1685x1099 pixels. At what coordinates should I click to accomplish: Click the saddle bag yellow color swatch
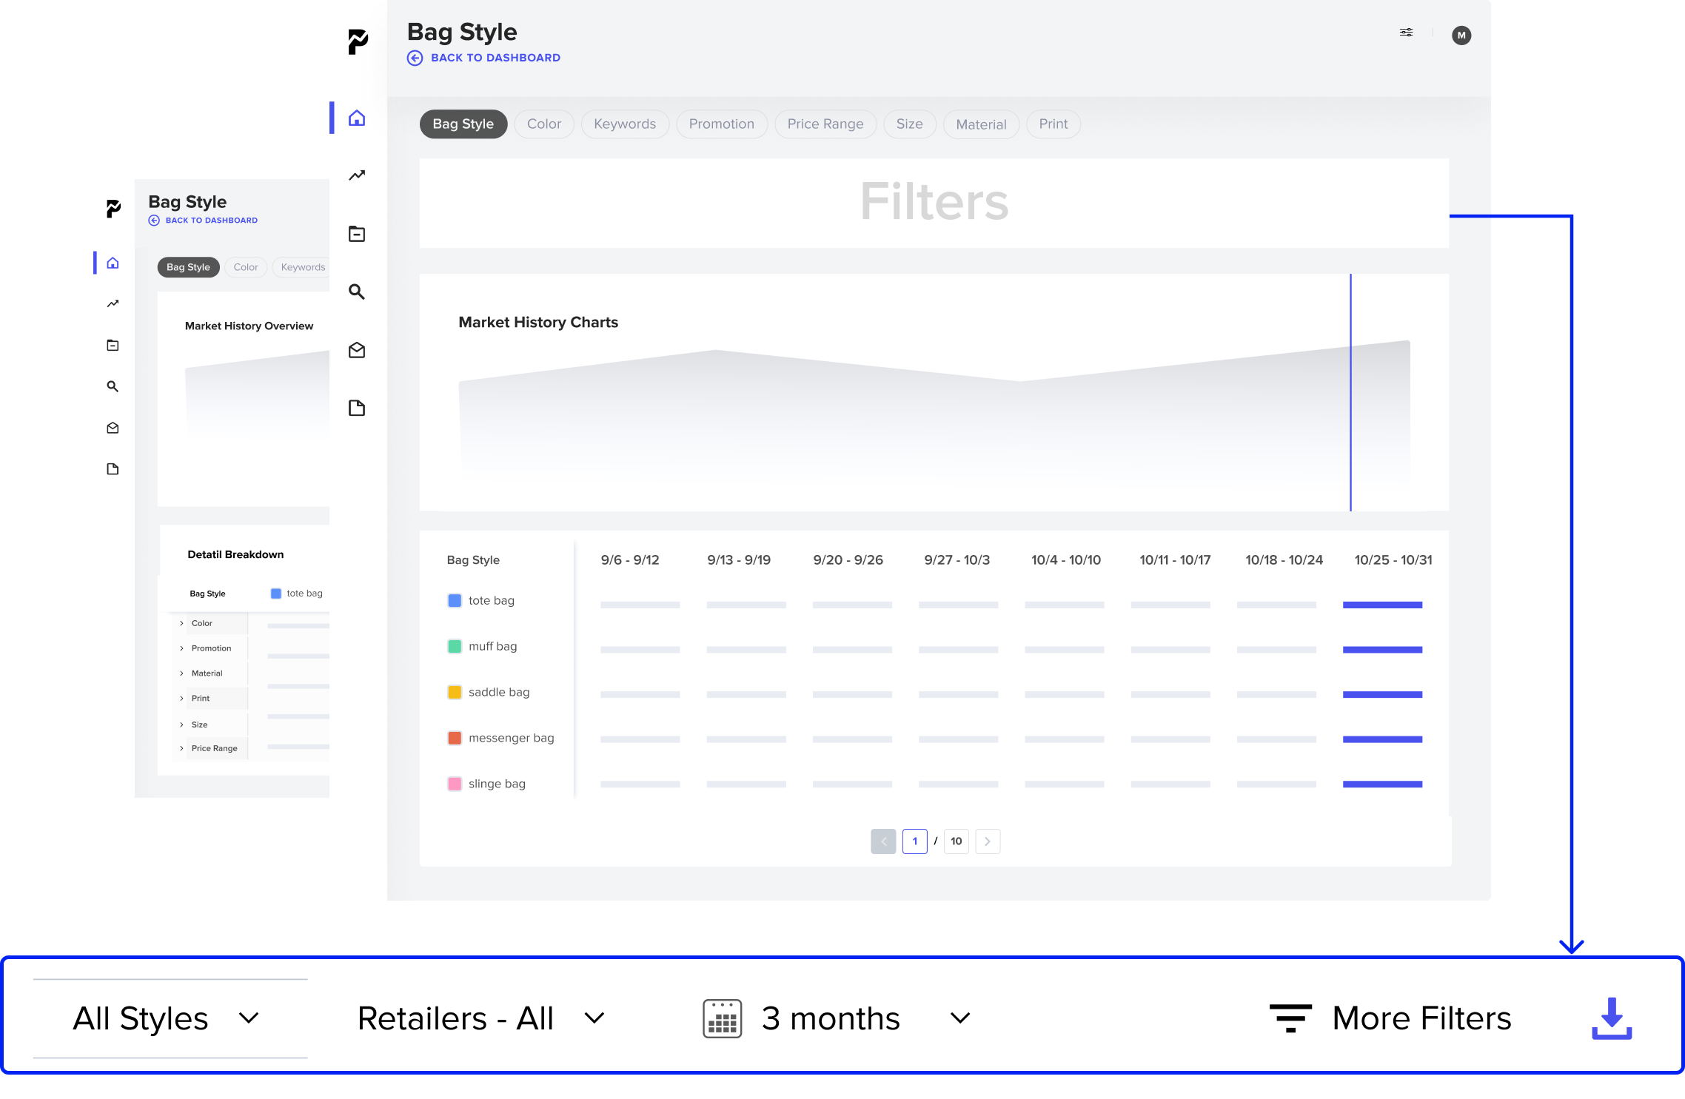point(455,692)
